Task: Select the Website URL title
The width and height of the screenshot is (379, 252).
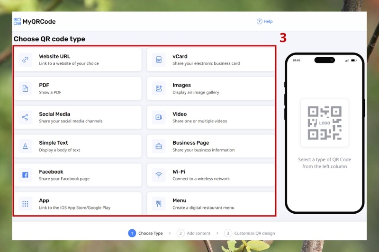Action: tap(54, 56)
